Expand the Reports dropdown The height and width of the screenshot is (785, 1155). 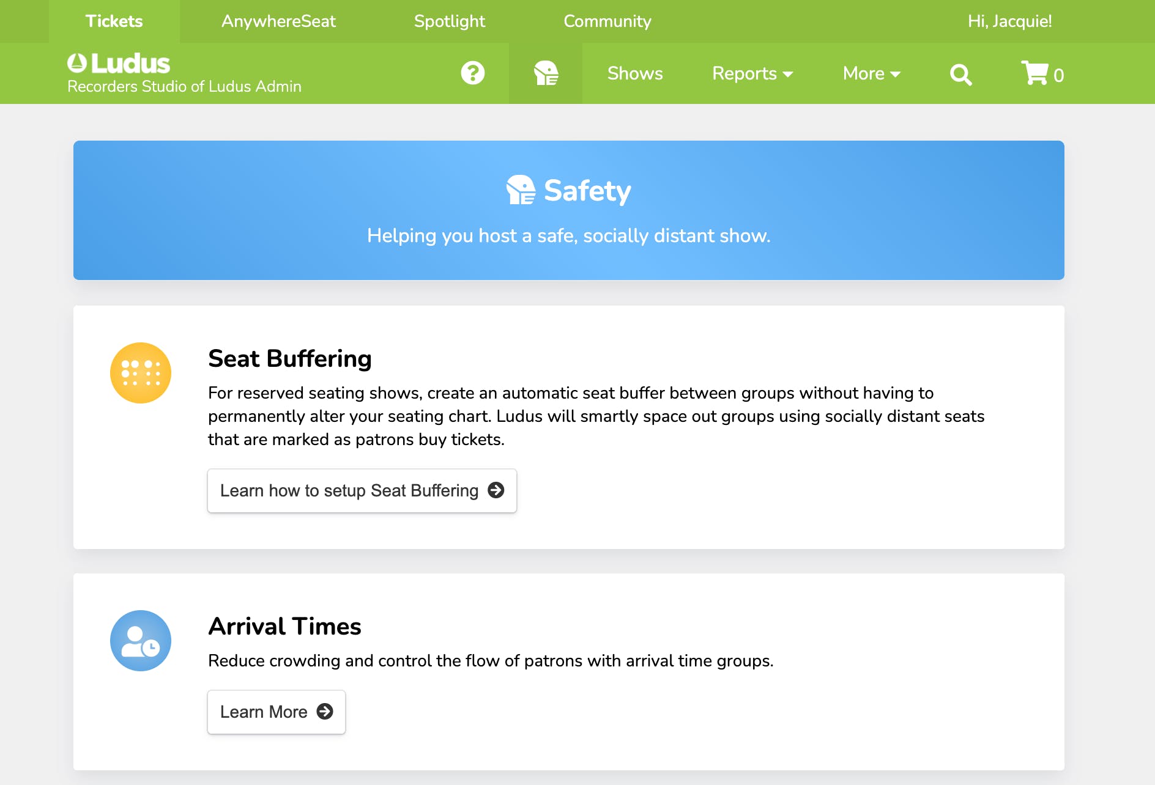pos(752,73)
